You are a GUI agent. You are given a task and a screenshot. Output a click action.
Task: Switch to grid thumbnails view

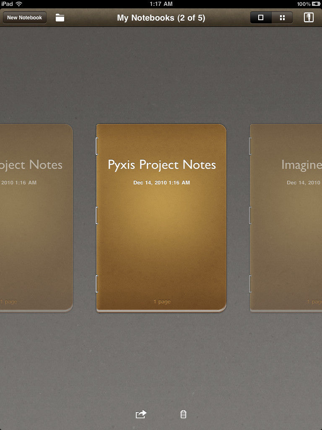click(282, 18)
